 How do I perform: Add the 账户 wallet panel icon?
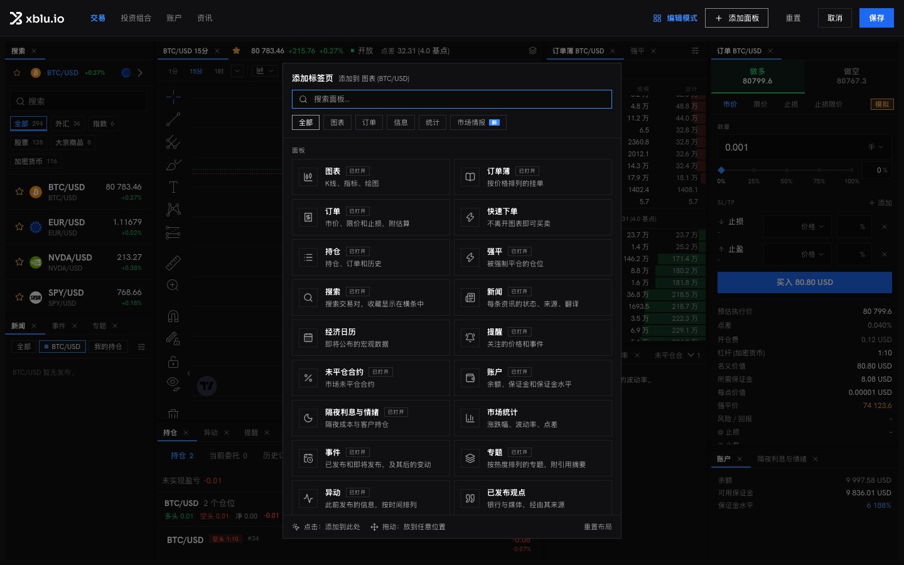click(470, 378)
